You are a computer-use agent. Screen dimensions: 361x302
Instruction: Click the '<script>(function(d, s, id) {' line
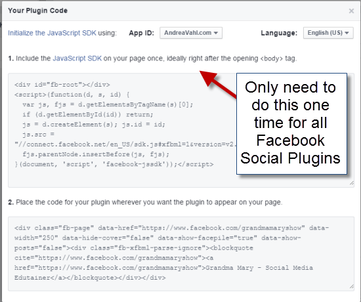click(72, 95)
